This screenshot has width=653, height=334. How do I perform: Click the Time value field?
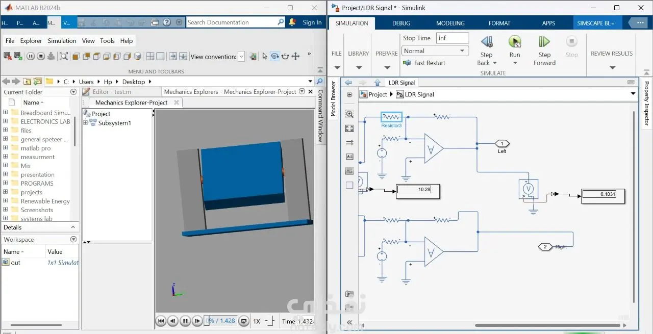[305, 321]
